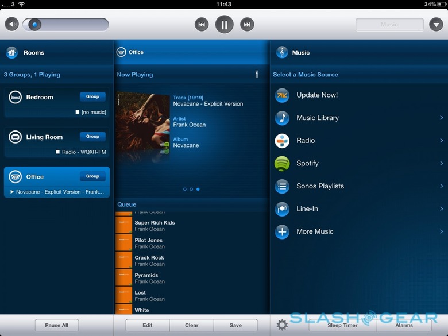Pause All rooms

tap(56, 325)
